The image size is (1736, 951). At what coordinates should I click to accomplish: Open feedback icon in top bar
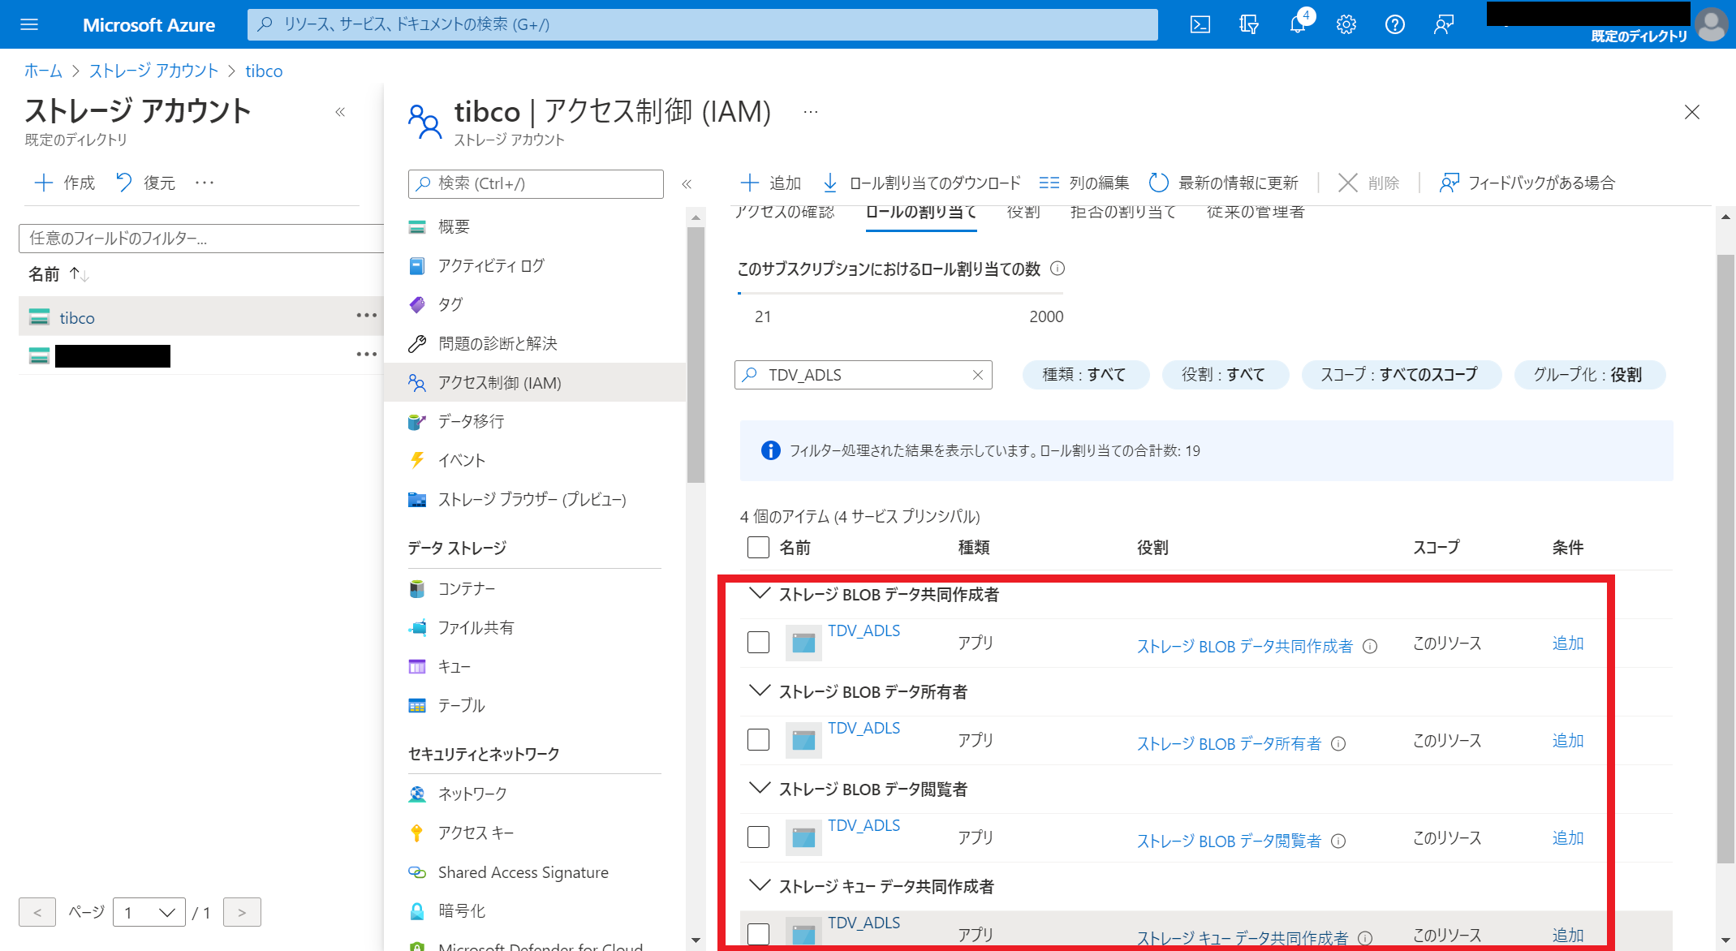[1444, 24]
